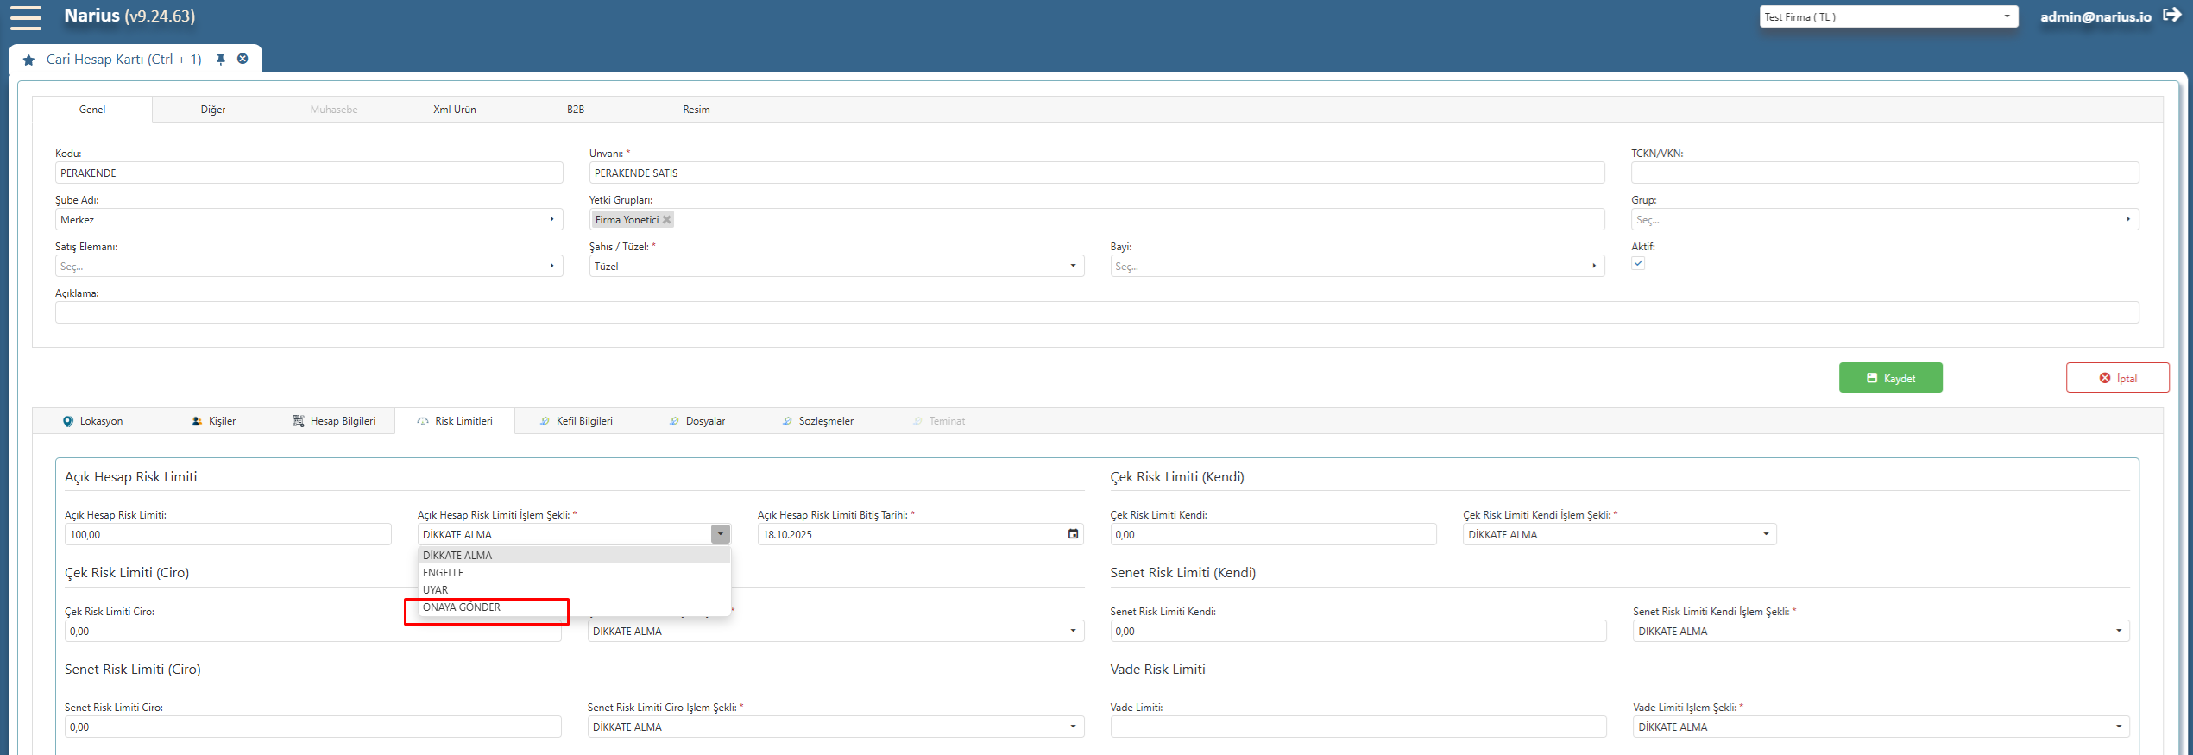2193x755 pixels.
Task: Save the record with Kaydet
Action: pos(1890,378)
